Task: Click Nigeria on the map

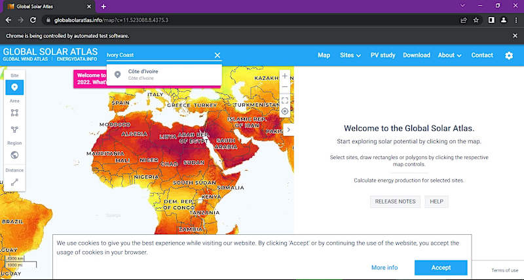Action: pyautogui.click(x=146, y=177)
